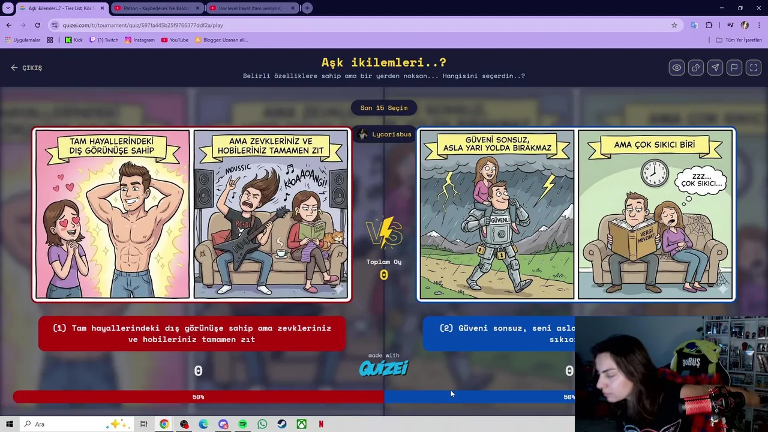This screenshot has width=768, height=432.
Task: Open the Lycorisbus author profile
Action: (385, 134)
